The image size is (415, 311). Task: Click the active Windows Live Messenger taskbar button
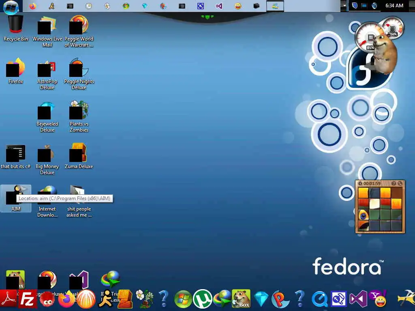[x=275, y=6]
